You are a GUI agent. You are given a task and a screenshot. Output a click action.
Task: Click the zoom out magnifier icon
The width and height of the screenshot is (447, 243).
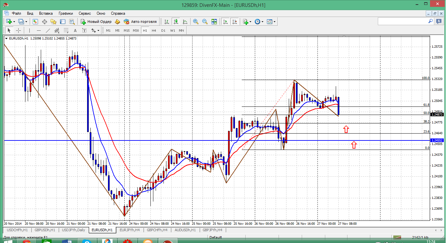pos(205,22)
